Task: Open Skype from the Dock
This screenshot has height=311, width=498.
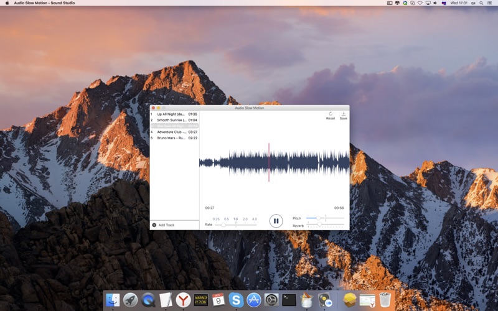Action: coord(236,300)
